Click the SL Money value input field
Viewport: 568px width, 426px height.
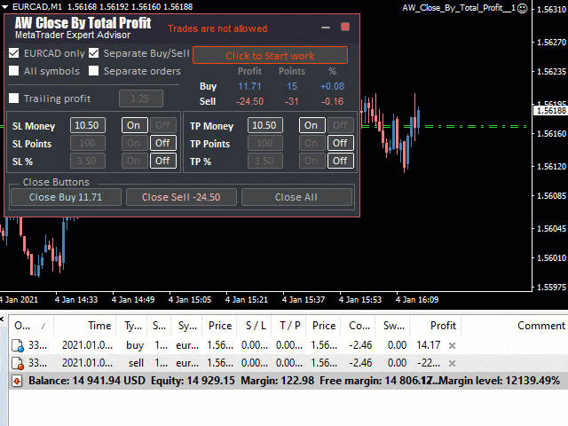pos(88,125)
